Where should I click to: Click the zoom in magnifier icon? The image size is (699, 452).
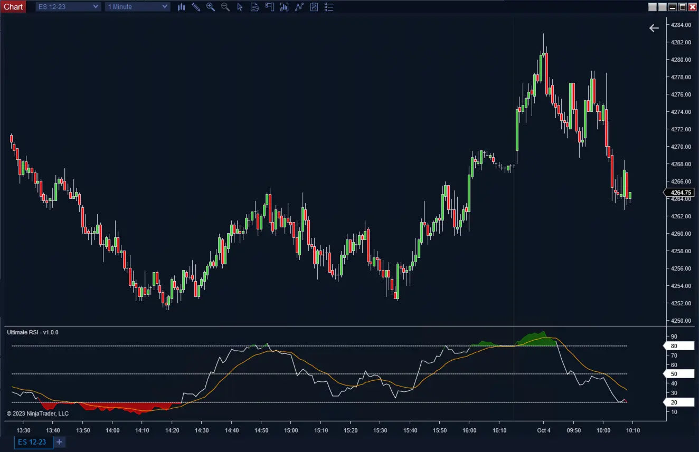211,7
